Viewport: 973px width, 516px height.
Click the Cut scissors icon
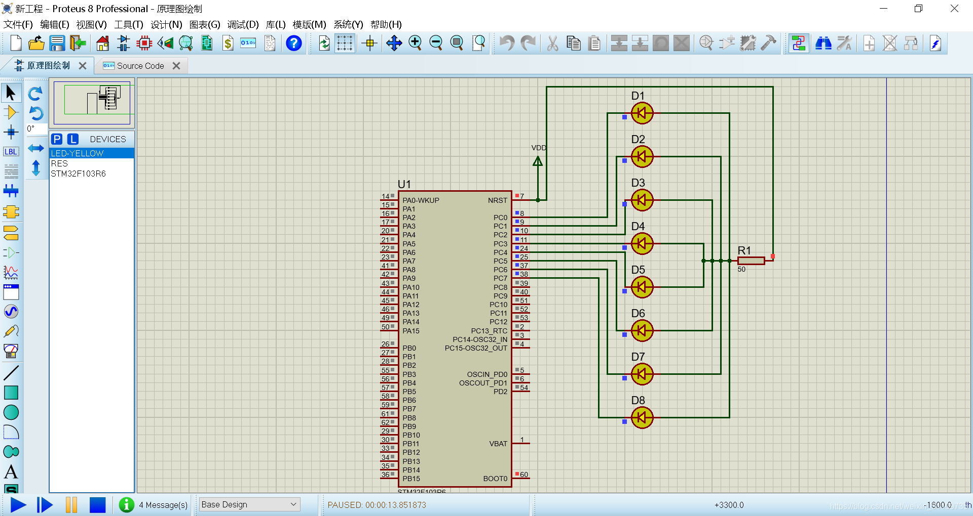[x=552, y=44]
